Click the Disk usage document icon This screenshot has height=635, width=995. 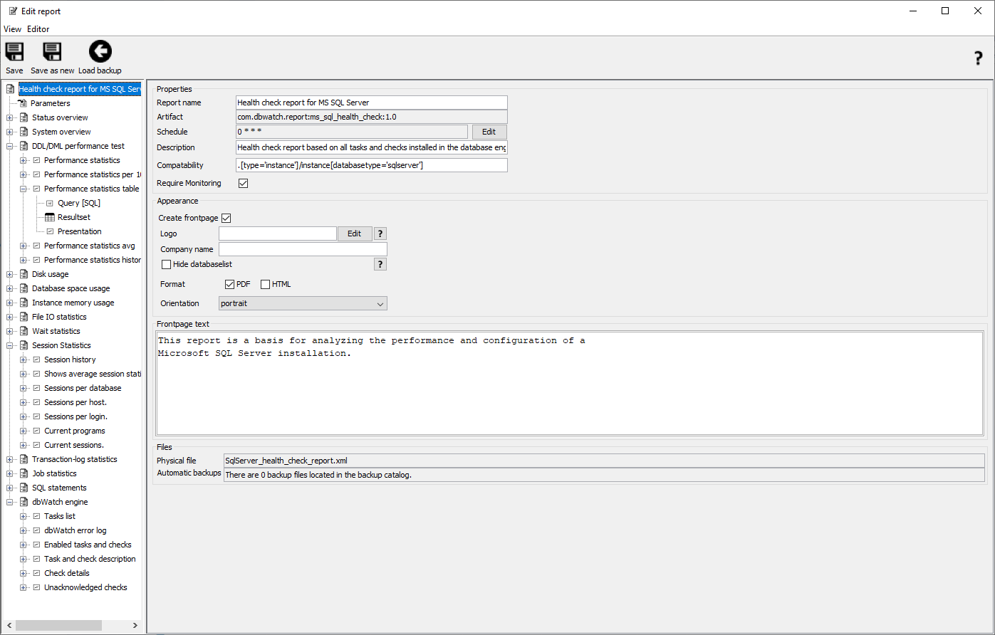click(24, 274)
